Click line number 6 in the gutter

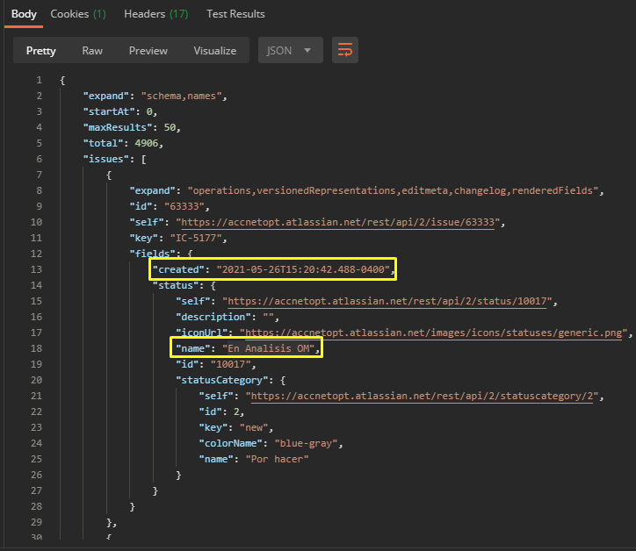[39, 160]
